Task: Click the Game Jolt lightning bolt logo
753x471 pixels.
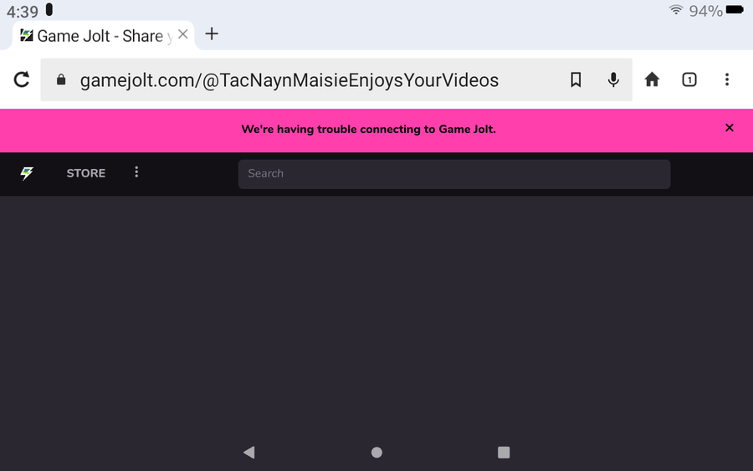Action: 27,173
